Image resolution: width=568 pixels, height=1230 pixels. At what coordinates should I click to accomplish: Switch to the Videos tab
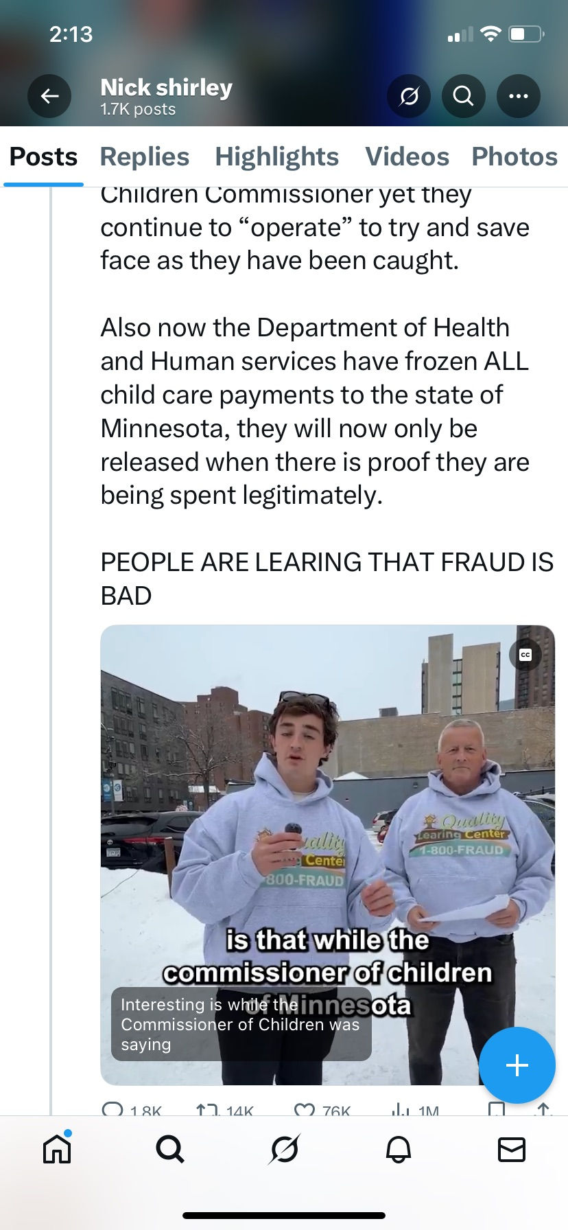(407, 156)
